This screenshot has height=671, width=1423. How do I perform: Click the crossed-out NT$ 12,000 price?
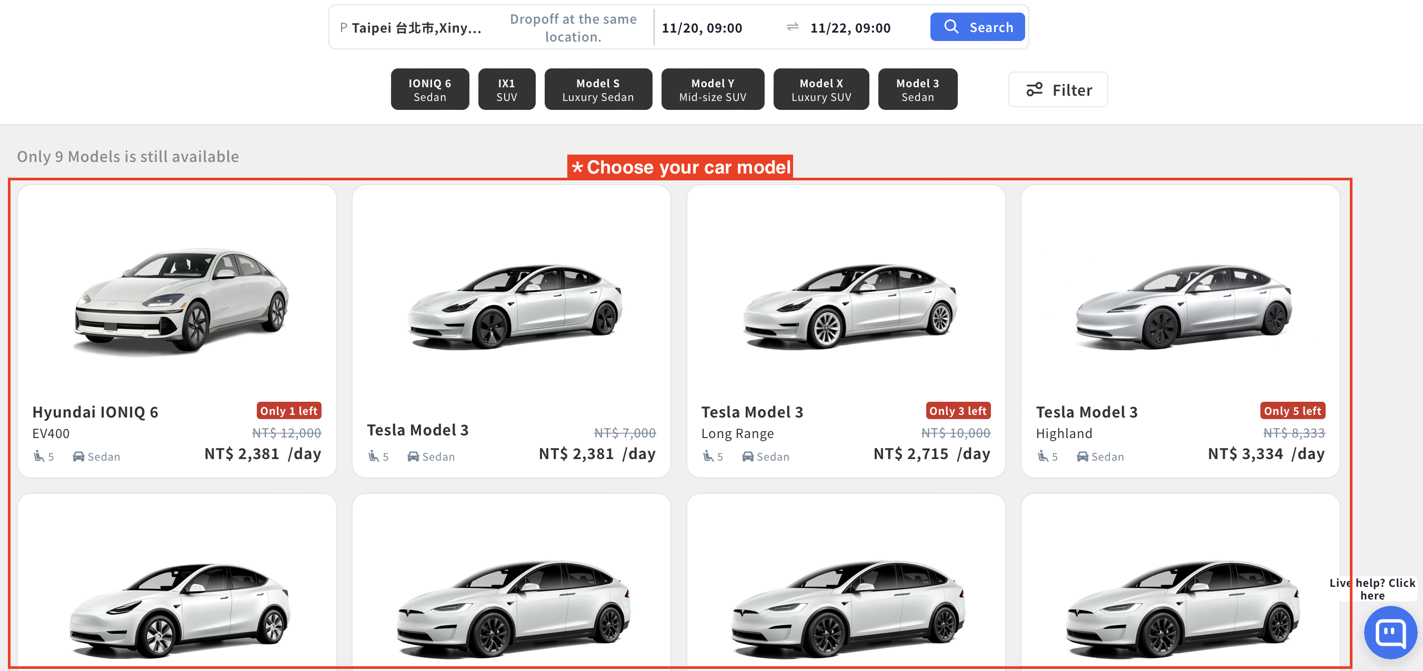[x=286, y=433]
